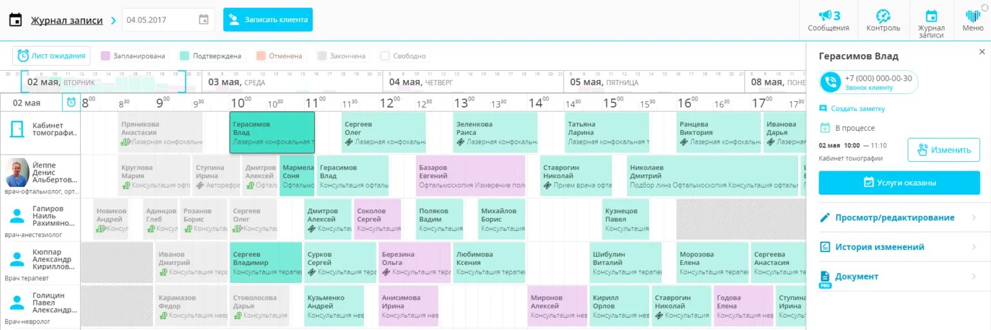Open Сергеев Владимир appointment
Screen dimensions: 991x330
(x=266, y=262)
